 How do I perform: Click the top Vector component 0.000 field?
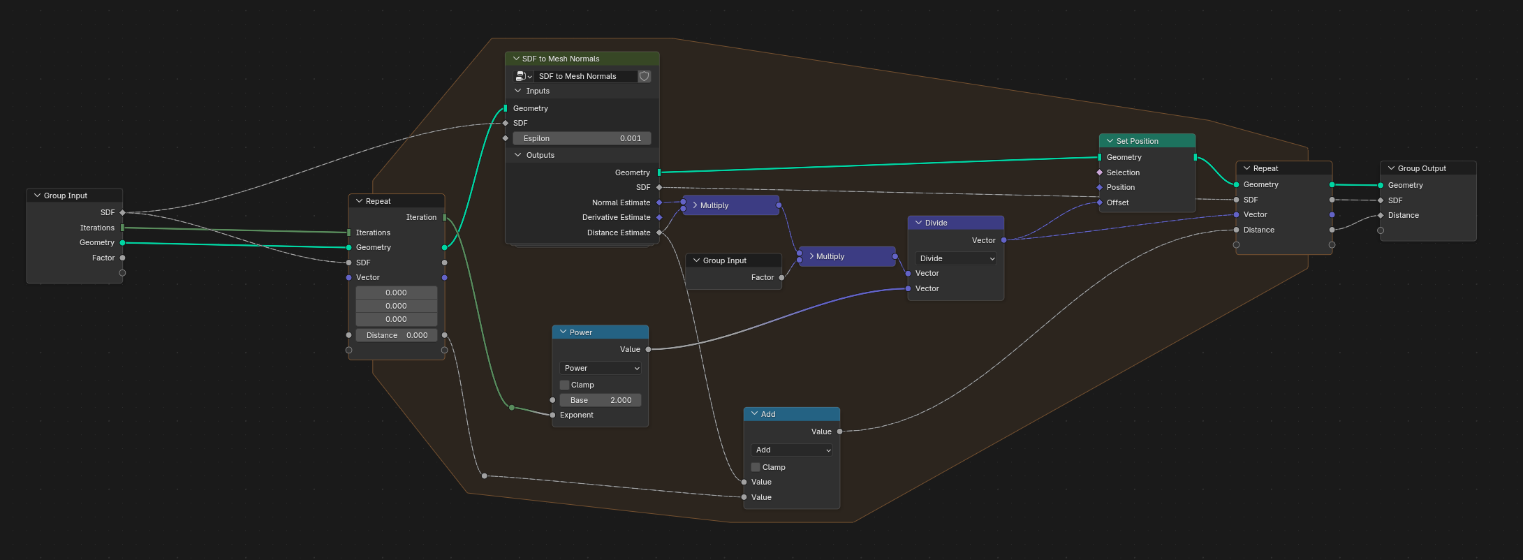click(397, 293)
